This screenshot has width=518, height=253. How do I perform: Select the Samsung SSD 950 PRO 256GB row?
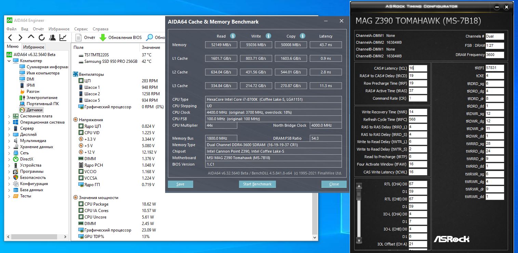coord(115,61)
